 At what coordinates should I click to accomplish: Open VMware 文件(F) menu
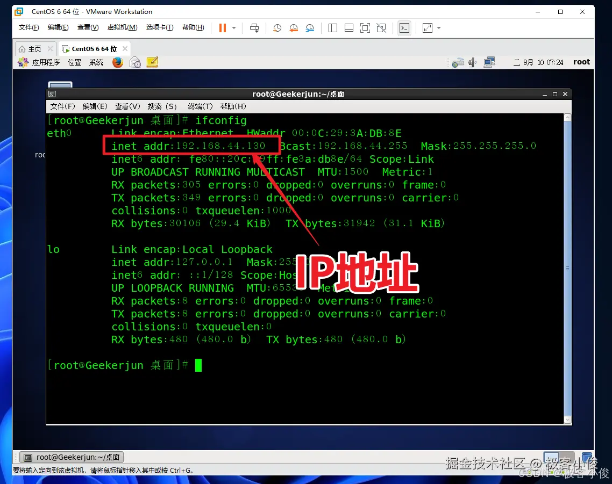coord(29,27)
